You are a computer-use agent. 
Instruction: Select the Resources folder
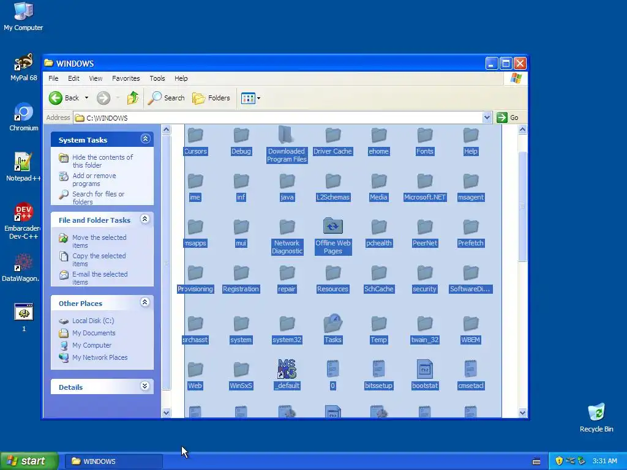pos(332,279)
